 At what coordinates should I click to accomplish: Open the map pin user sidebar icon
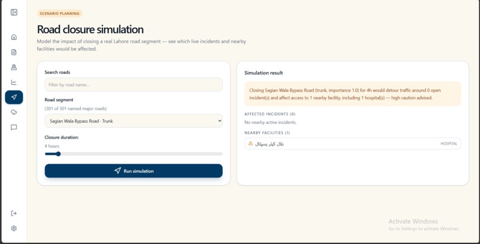(x=14, y=67)
